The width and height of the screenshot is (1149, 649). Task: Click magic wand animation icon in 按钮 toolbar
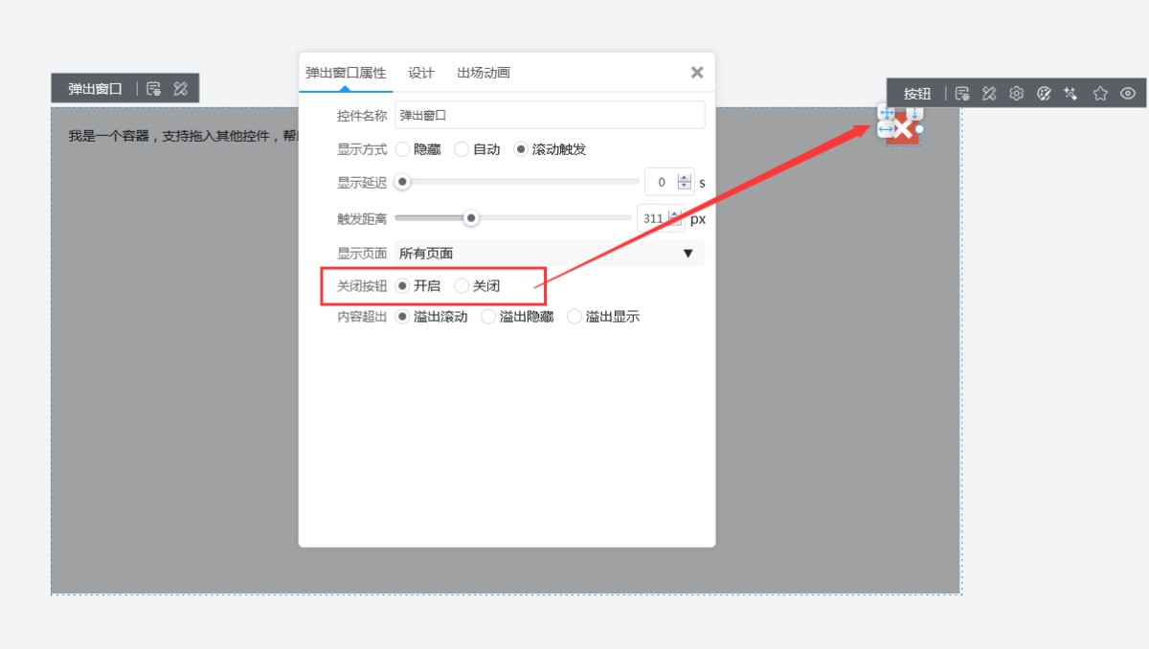click(x=1071, y=94)
